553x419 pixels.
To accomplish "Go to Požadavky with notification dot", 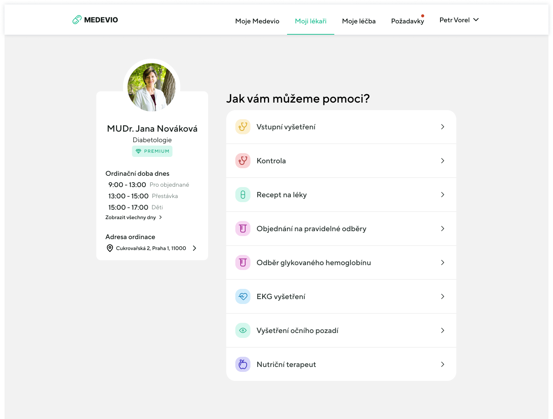I will tap(408, 21).
